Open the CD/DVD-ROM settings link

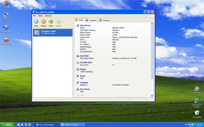[86, 62]
